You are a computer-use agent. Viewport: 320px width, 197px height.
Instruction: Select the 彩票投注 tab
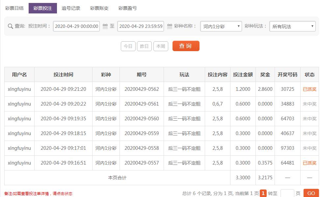pyautogui.click(x=42, y=8)
